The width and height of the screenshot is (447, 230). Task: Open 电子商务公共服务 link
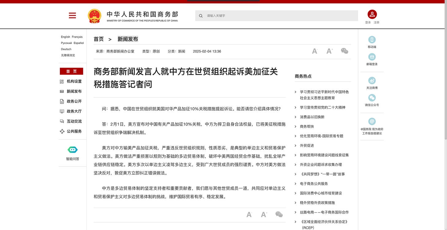[314, 183]
